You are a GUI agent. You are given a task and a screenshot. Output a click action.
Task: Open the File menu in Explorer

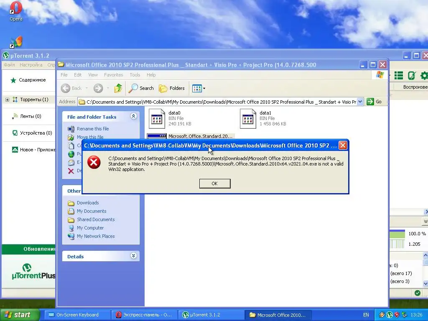click(64, 75)
